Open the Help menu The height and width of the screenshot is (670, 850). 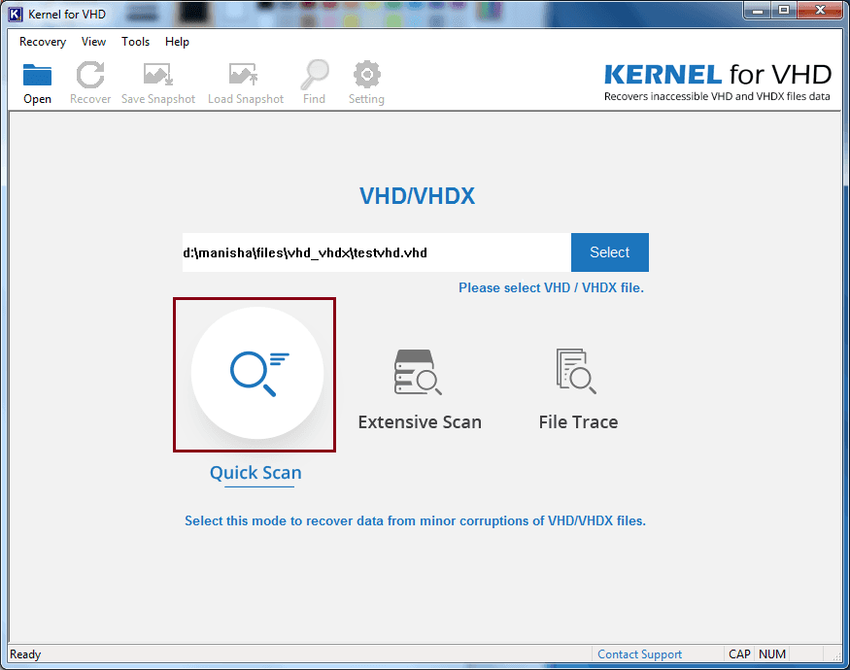177,42
